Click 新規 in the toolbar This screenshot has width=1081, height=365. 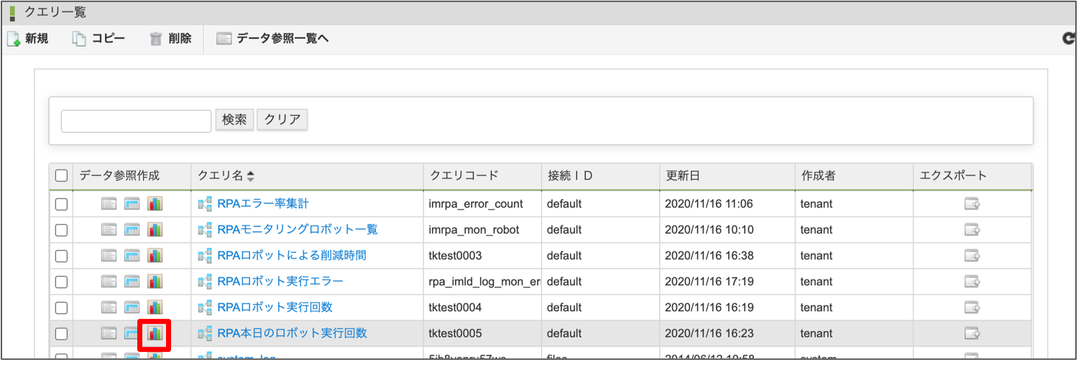coord(28,39)
